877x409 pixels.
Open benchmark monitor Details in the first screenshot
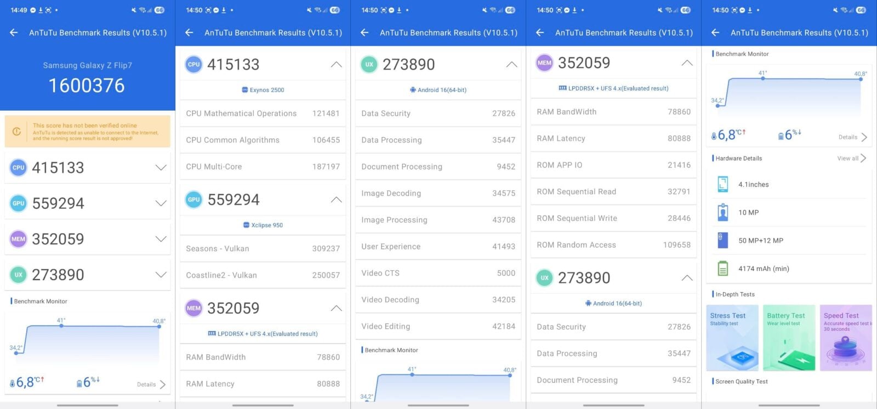coord(151,384)
